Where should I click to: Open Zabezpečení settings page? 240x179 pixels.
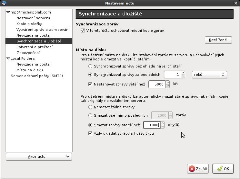click(x=28, y=53)
